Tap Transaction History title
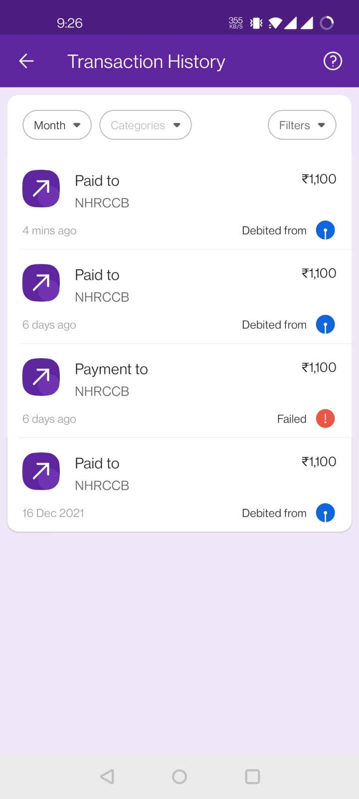 click(x=146, y=61)
